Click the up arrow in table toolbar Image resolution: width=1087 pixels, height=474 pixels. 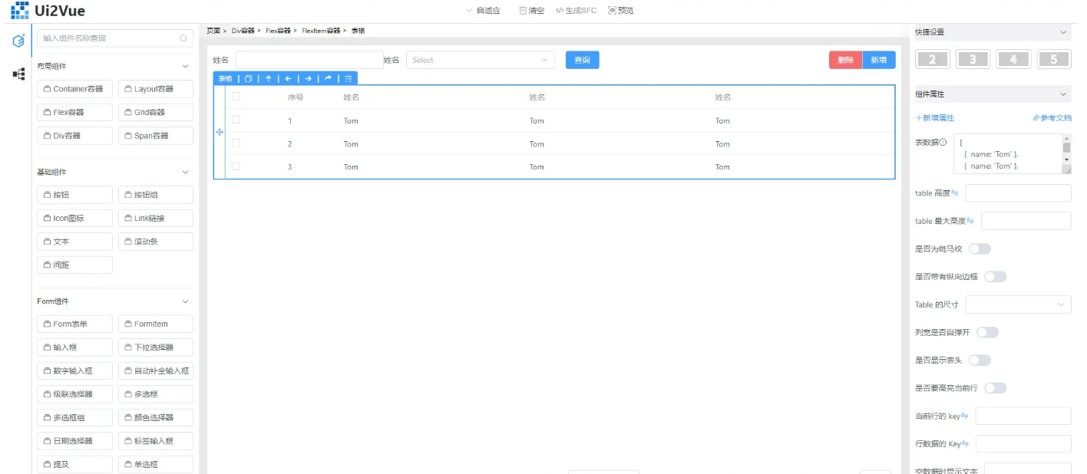(268, 78)
